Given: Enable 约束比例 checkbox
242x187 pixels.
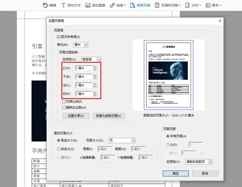Looking at the screenshot, I should pos(64,102).
